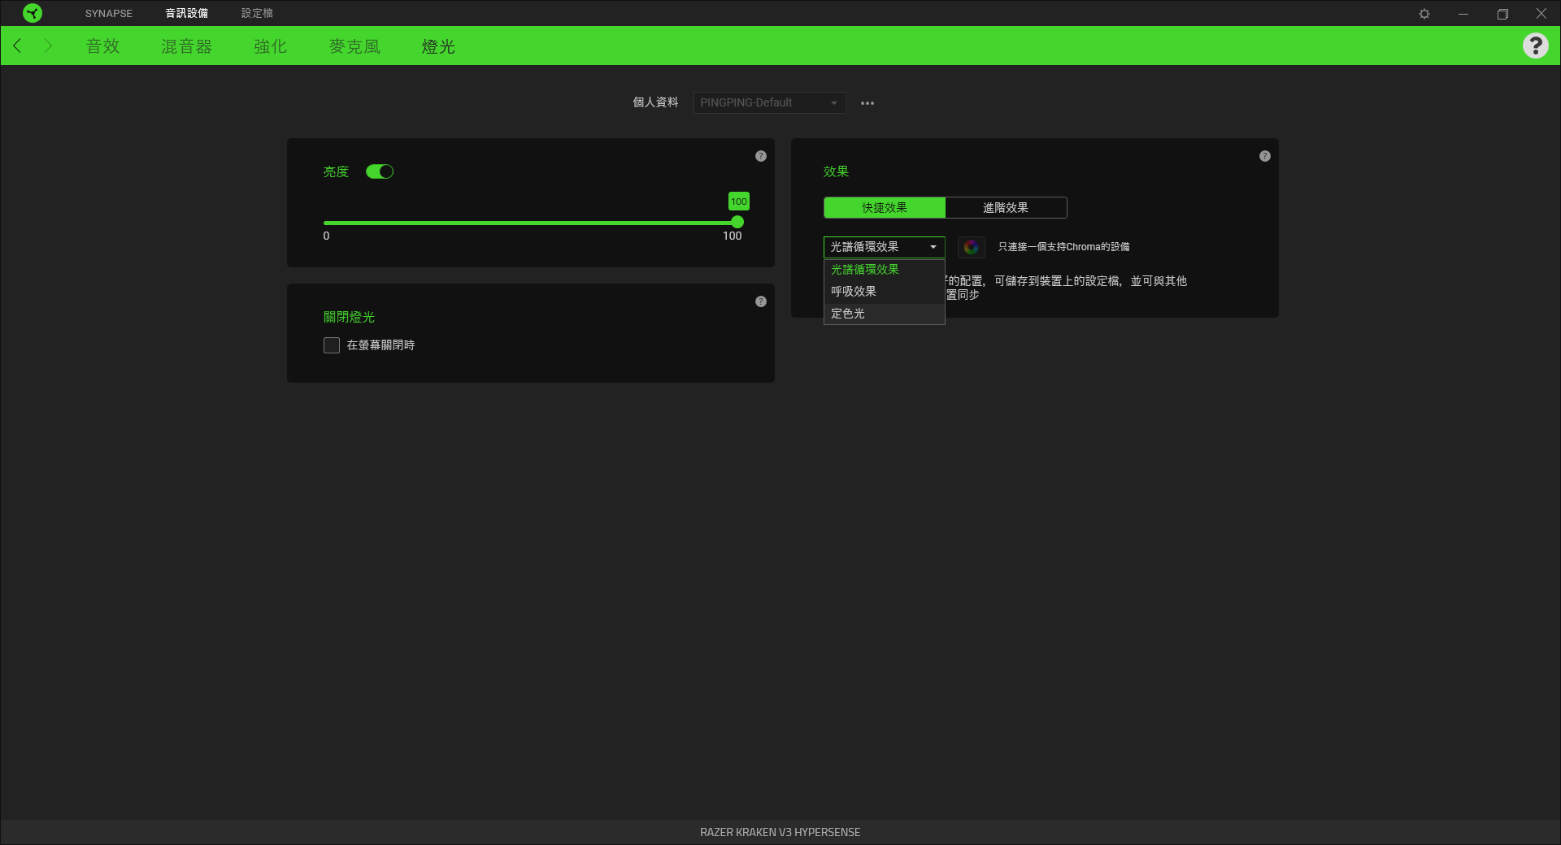
Task: Go forward with the right arrow
Action: point(48,45)
